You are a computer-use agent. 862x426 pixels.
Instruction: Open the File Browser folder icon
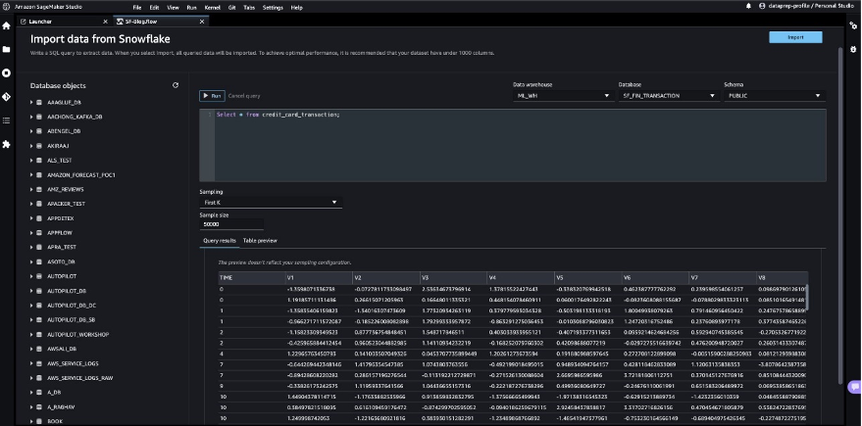[7, 48]
